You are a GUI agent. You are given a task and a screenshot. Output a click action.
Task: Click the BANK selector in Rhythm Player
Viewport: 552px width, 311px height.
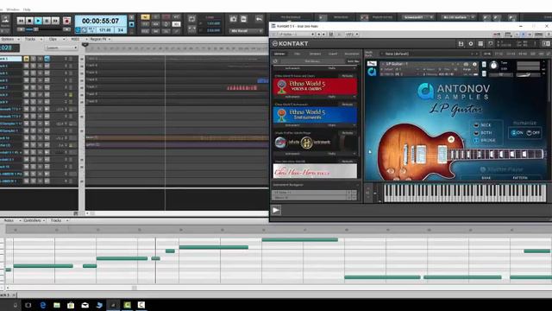pyautogui.click(x=486, y=178)
